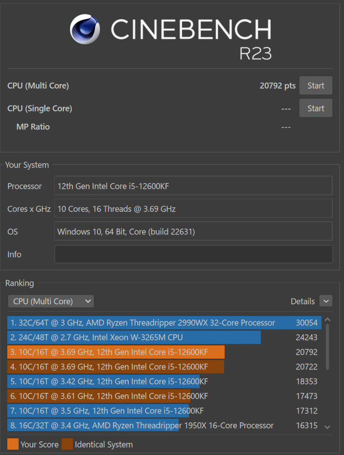This screenshot has height=455, width=344.
Task: Click the 24243 score value
Action: coord(306,337)
